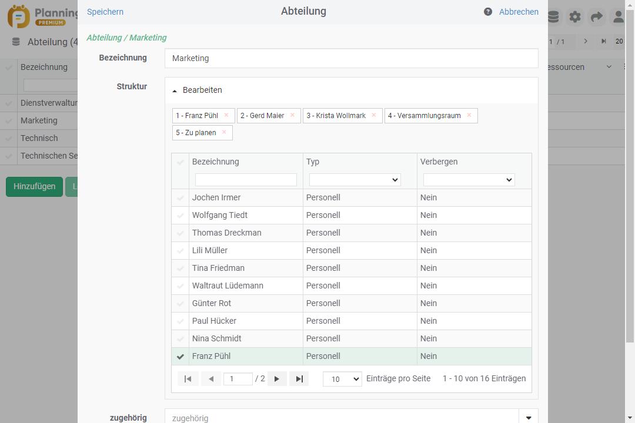Remove the Krista Wollmark tag

click(373, 115)
